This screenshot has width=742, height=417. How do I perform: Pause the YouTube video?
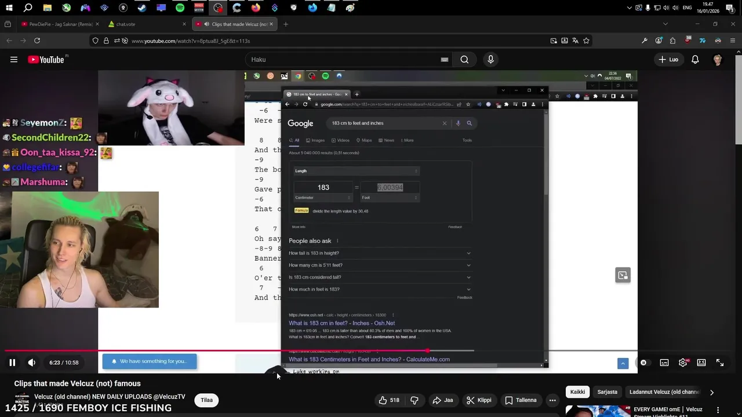point(12,363)
